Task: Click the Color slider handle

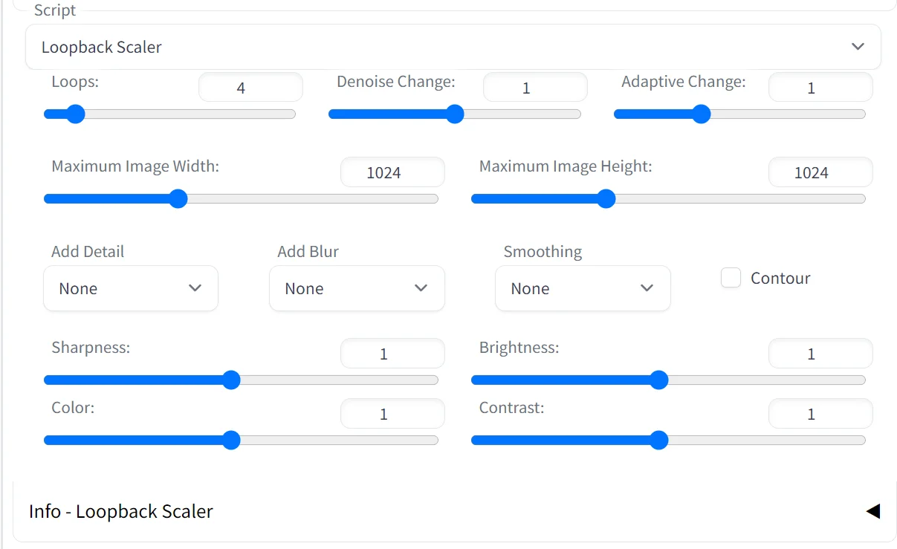Action: pos(231,441)
